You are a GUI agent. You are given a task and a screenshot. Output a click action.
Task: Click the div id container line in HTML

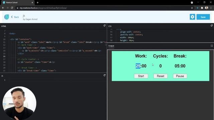click(21, 39)
